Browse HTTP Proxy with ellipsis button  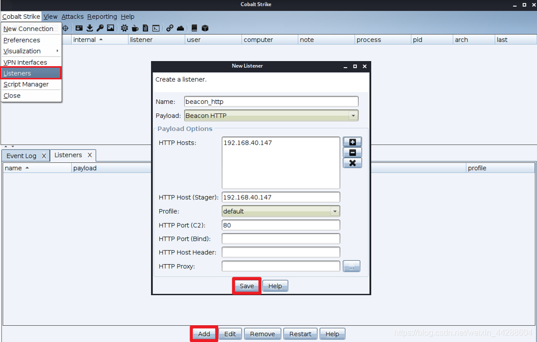click(x=351, y=266)
